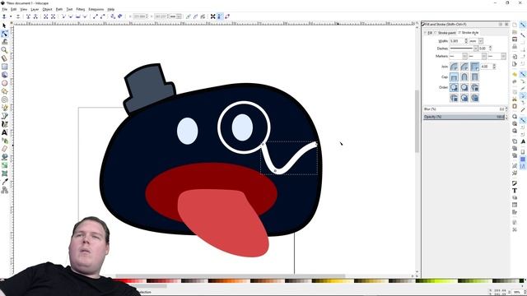Open the File menu

click(5, 9)
